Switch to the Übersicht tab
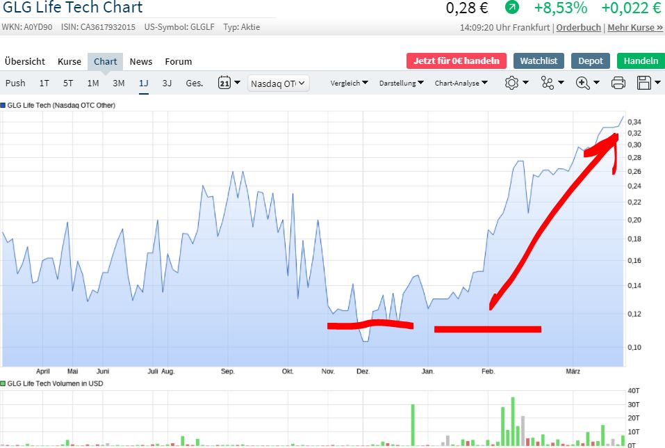 pos(24,62)
